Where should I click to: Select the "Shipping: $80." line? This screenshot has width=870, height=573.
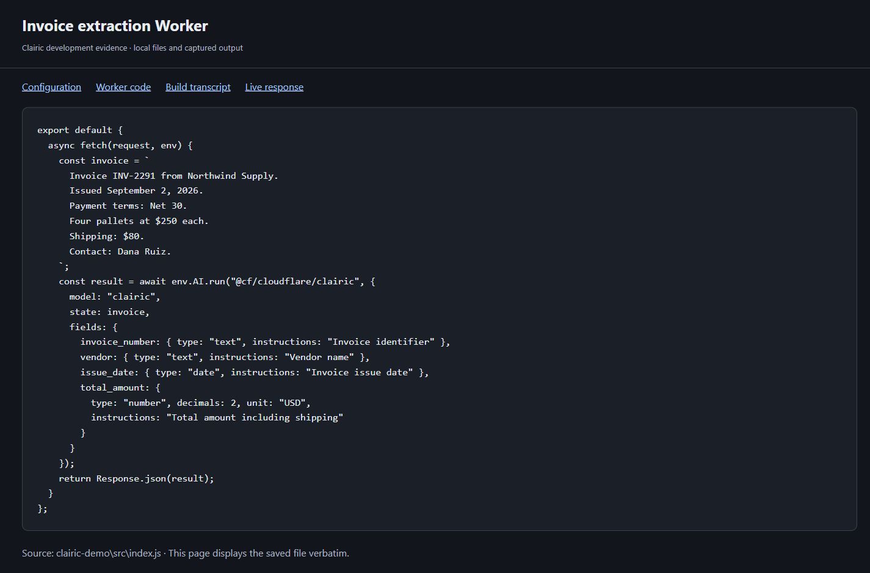107,236
